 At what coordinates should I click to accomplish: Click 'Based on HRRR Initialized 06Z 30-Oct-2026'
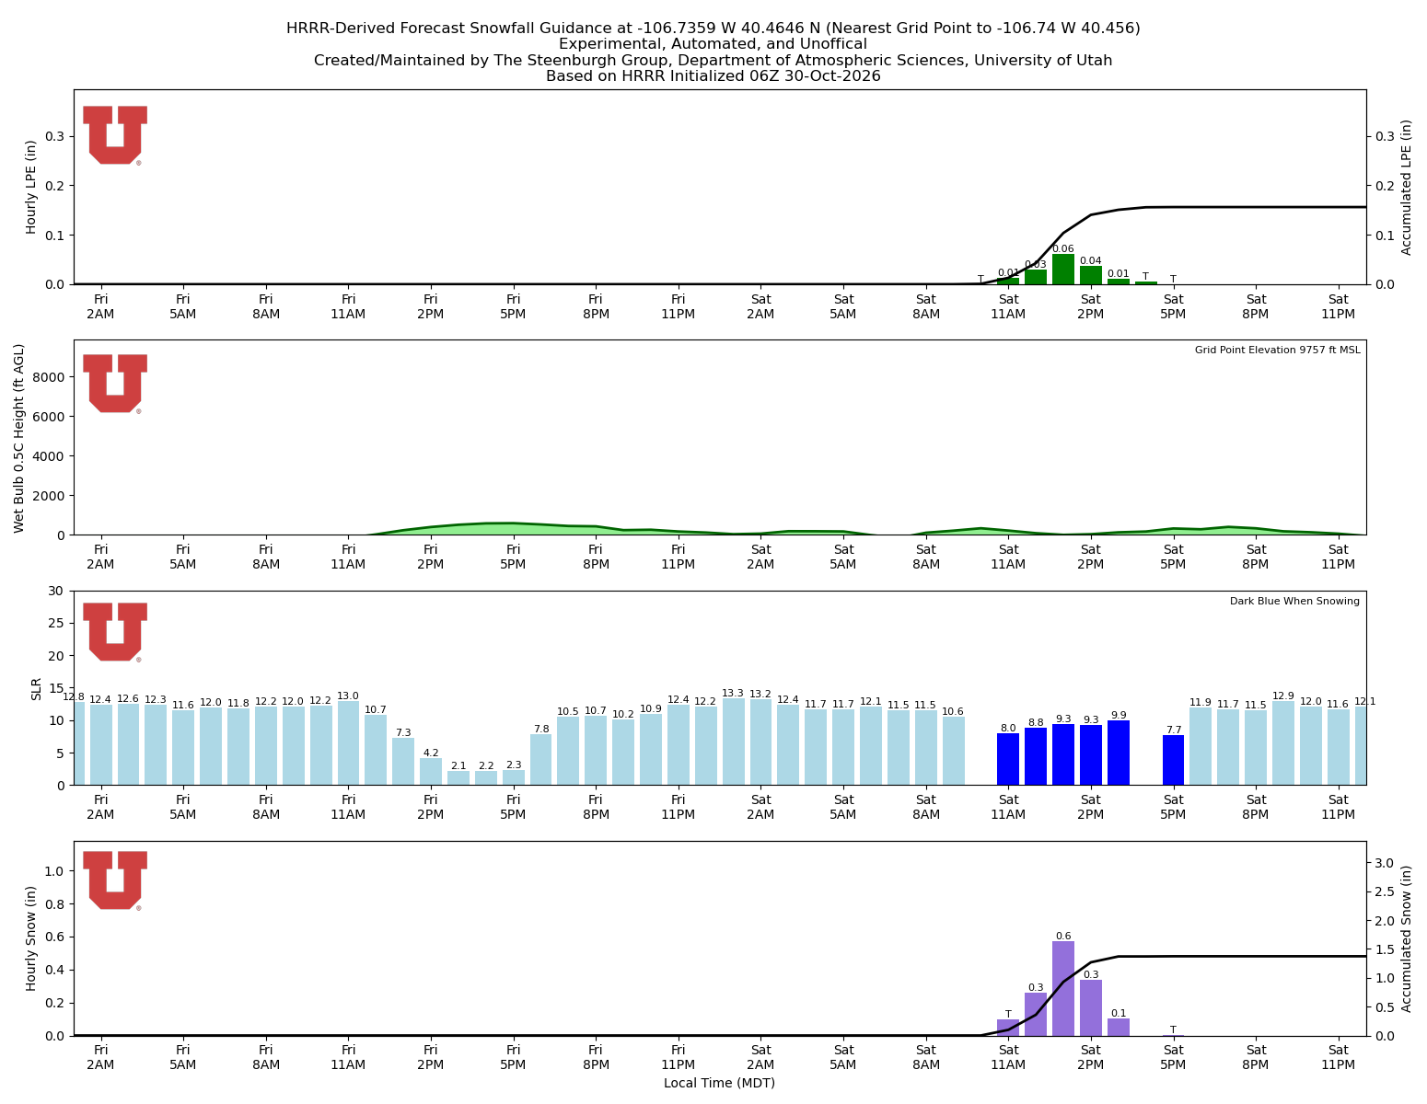point(713,76)
